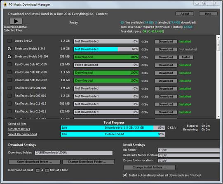
Task: Minimize the PG Music Download Manager window
Action: pyautogui.click(x=197, y=3)
